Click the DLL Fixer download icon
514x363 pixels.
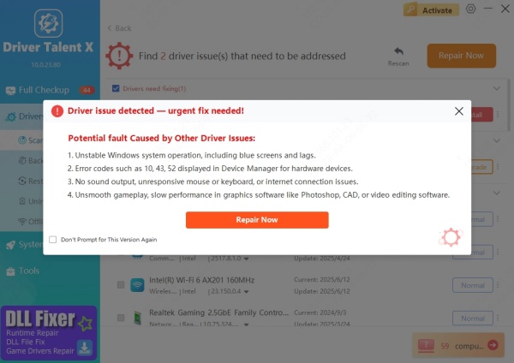(85, 348)
